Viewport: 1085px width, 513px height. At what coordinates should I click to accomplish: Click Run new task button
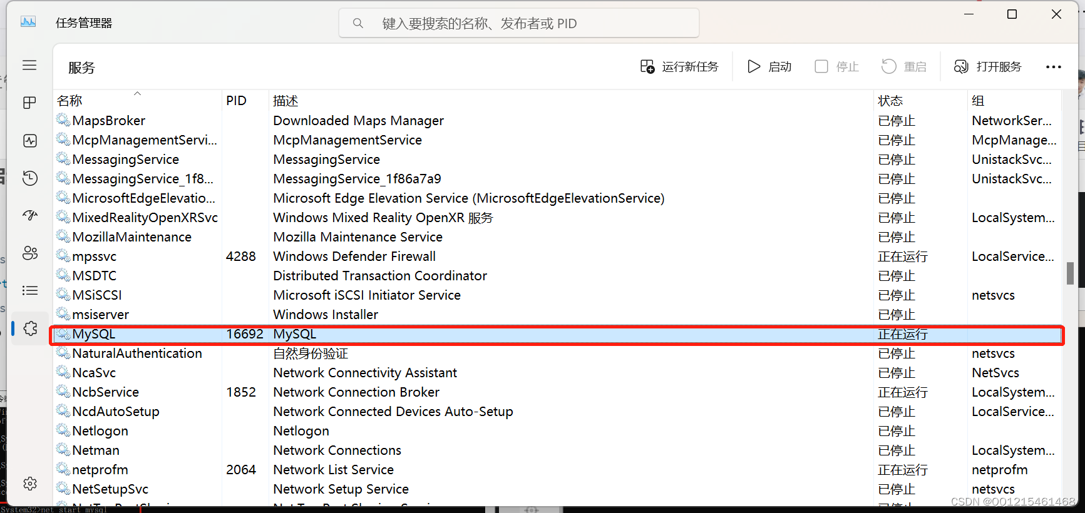[679, 67]
